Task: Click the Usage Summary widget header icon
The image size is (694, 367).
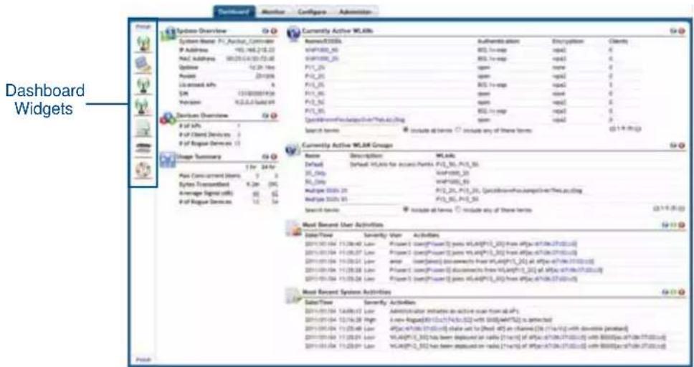Action: (x=168, y=159)
